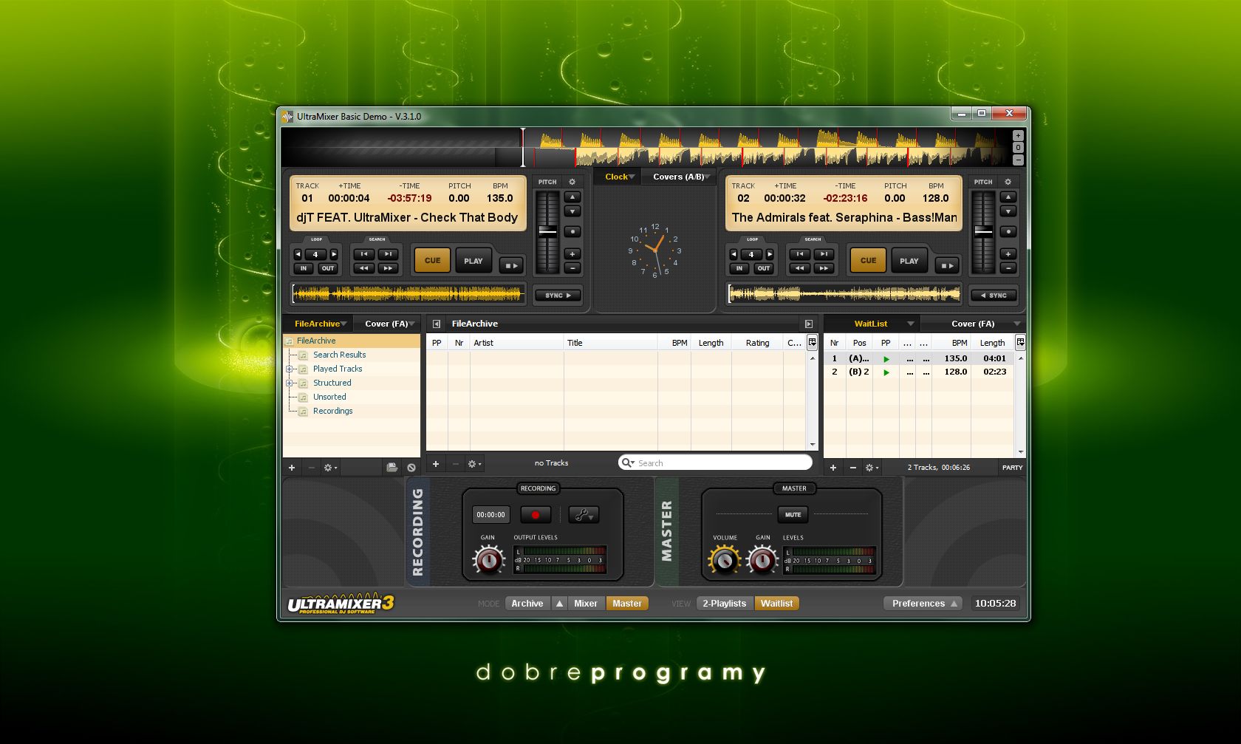Toggle CUE on deck B

point(868,260)
